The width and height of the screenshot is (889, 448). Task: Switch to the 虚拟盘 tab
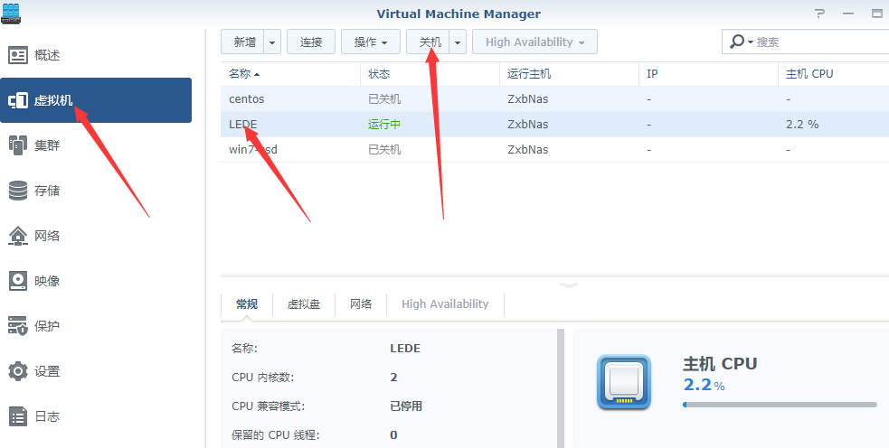point(304,304)
